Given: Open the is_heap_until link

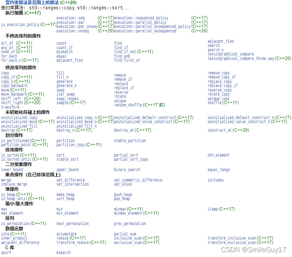Looking at the screenshot, I should coord(14,199).
